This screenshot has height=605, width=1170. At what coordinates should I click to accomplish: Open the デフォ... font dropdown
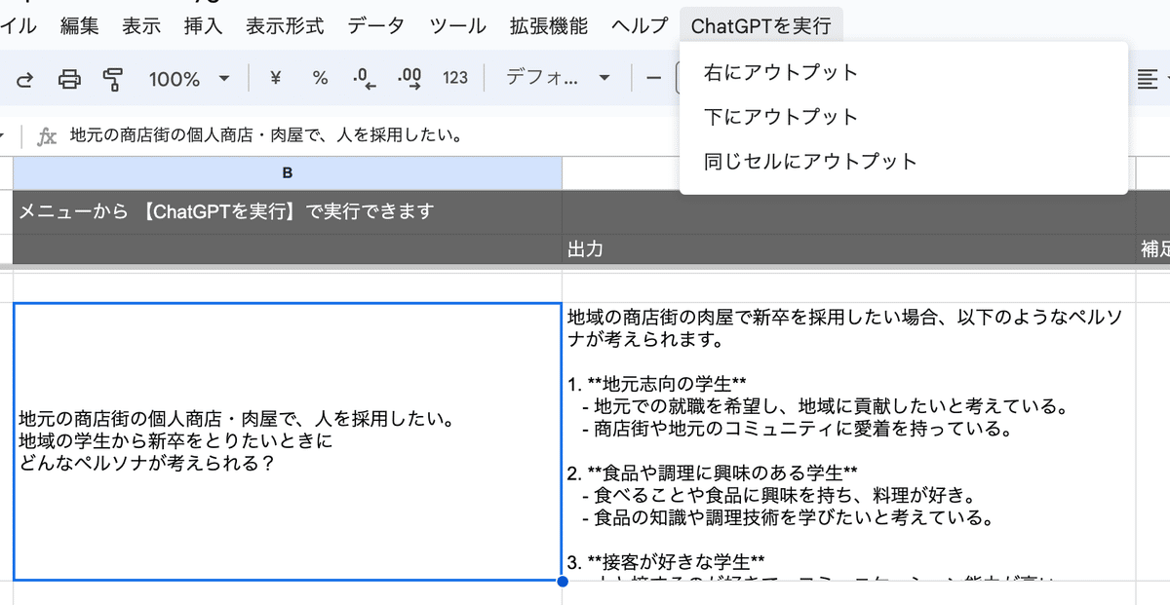558,78
